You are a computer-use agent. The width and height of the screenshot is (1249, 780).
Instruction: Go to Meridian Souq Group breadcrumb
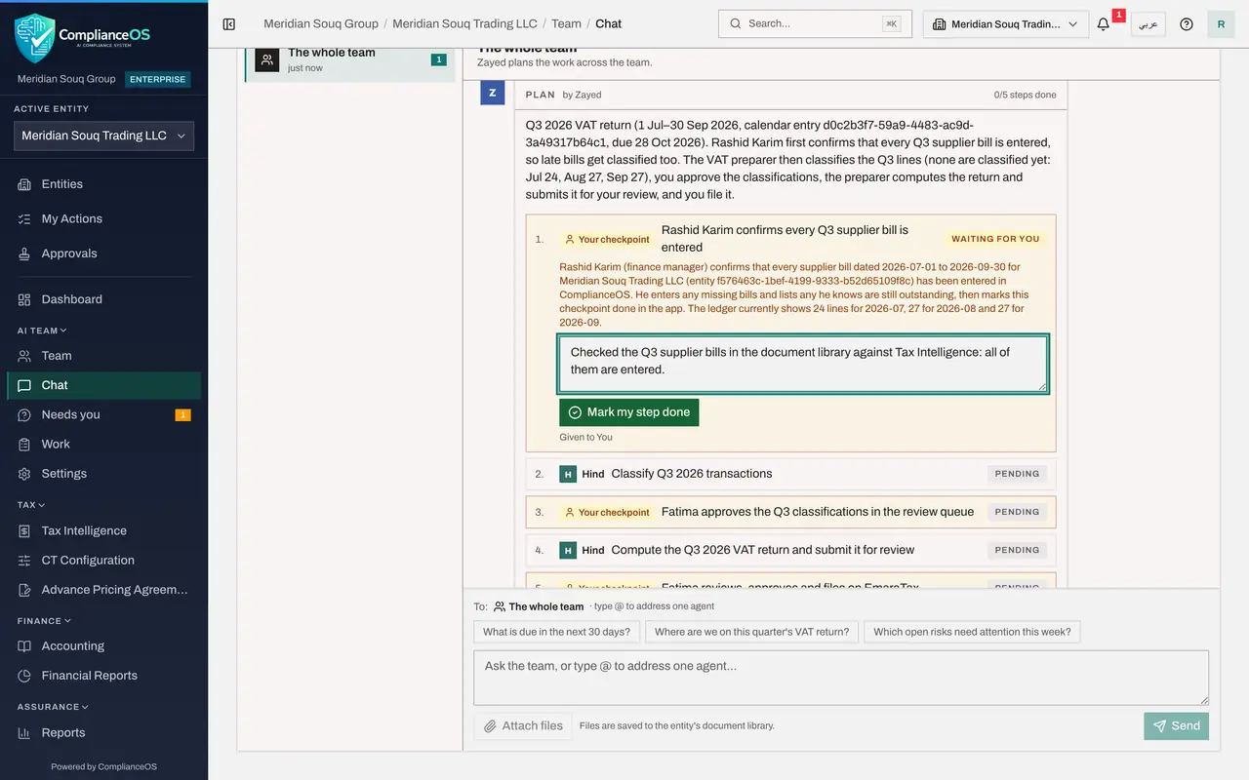[x=321, y=24]
